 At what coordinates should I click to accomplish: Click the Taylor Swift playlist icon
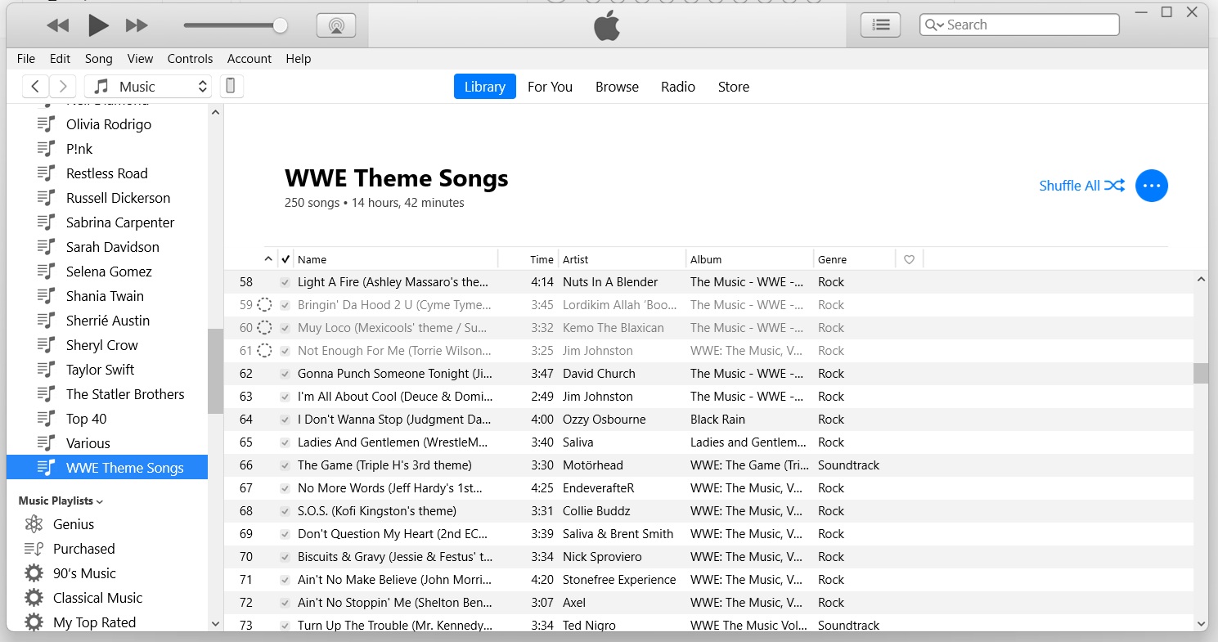[47, 370]
